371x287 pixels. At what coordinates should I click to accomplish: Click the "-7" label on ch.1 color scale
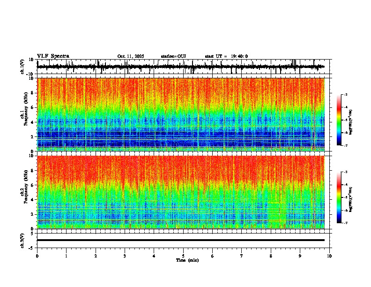tap(345, 145)
